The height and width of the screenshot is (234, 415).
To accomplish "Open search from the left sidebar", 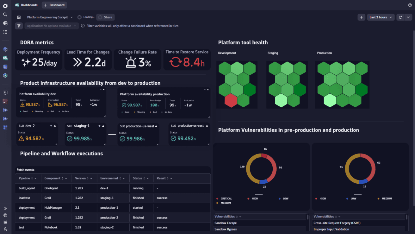I will [5, 15].
